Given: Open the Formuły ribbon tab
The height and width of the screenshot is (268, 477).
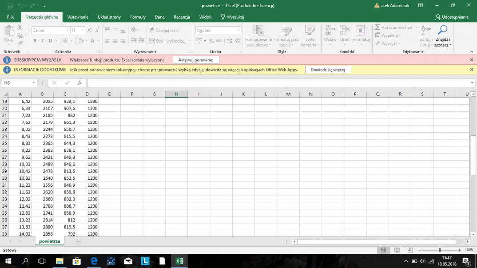Looking at the screenshot, I should (138, 17).
